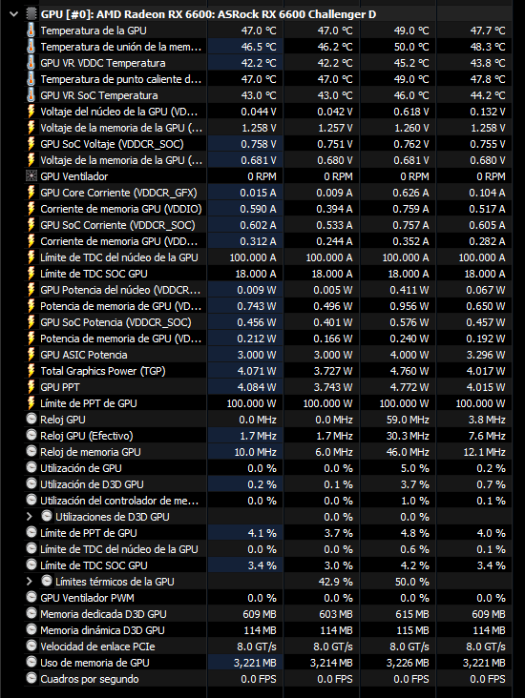Click the gauge icon beside Memoria dedicada D3D GPU
Screen dimensions: 525x698
(31, 613)
